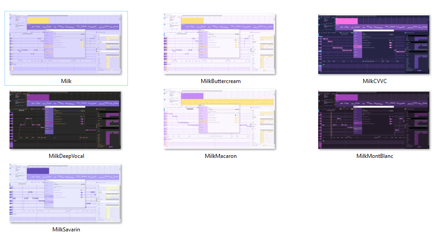Click the 'MilkButtercream' file name label
This screenshot has height=245, width=437.
pos(221,81)
